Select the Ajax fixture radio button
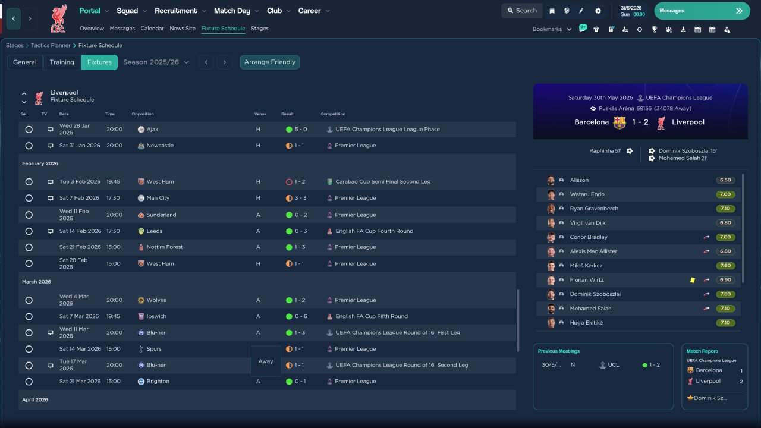 (29, 129)
